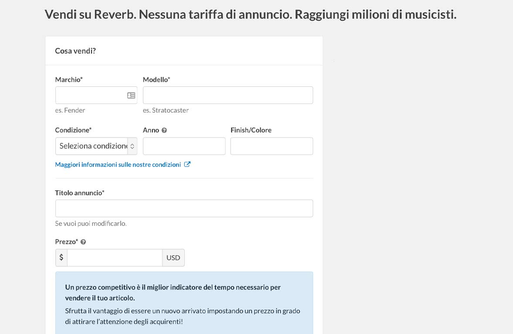Open Maggiori informazioni sulle nostre condizioni link
The image size is (513, 334).
tap(118, 164)
